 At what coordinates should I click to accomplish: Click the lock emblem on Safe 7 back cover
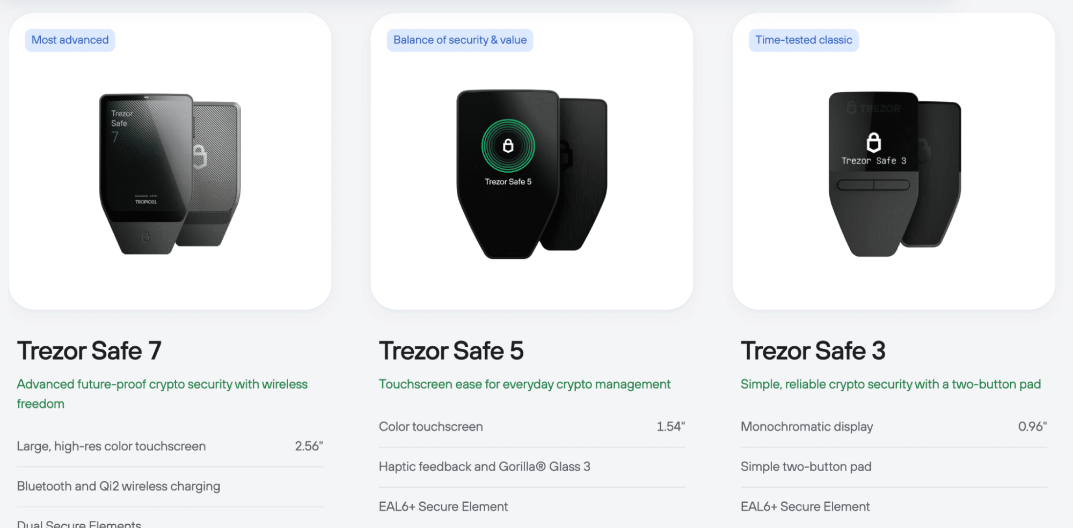pos(200,157)
